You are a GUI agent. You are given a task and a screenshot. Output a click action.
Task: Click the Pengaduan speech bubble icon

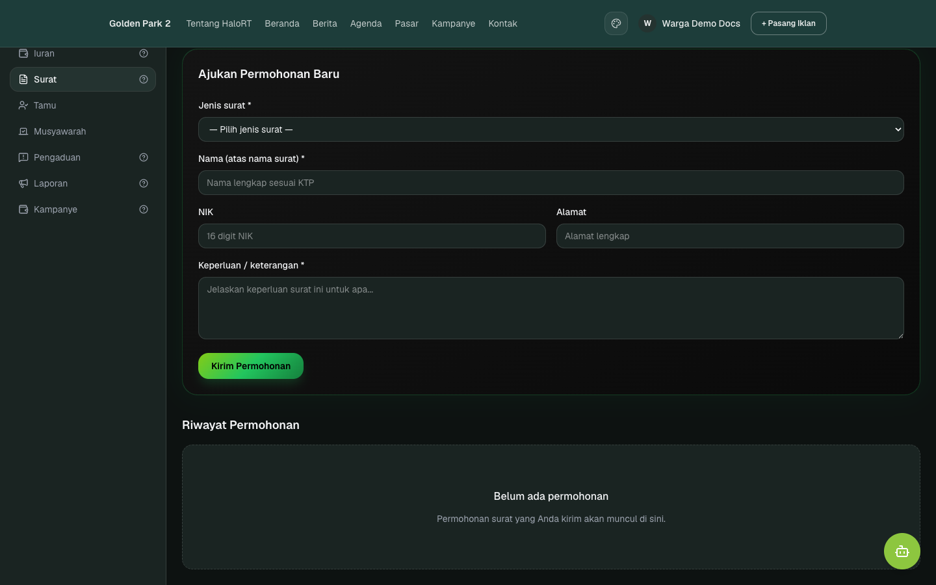pos(23,157)
